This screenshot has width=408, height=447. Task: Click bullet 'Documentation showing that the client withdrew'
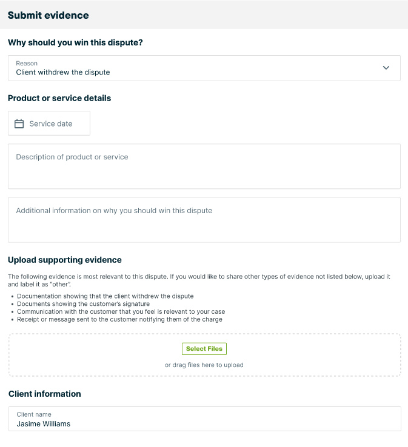105,296
